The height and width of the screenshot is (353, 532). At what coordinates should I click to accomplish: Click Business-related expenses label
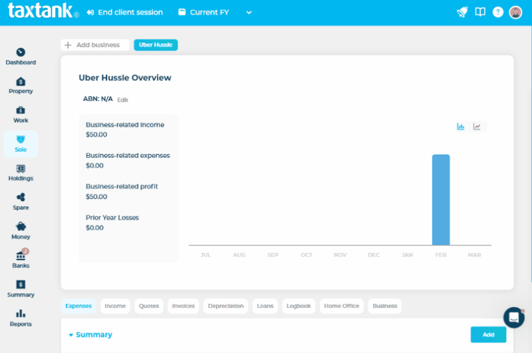click(128, 156)
